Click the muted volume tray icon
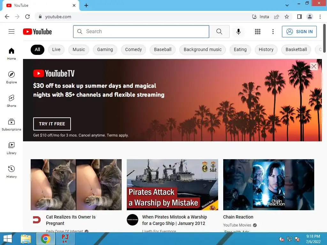 pyautogui.click(x=281, y=239)
